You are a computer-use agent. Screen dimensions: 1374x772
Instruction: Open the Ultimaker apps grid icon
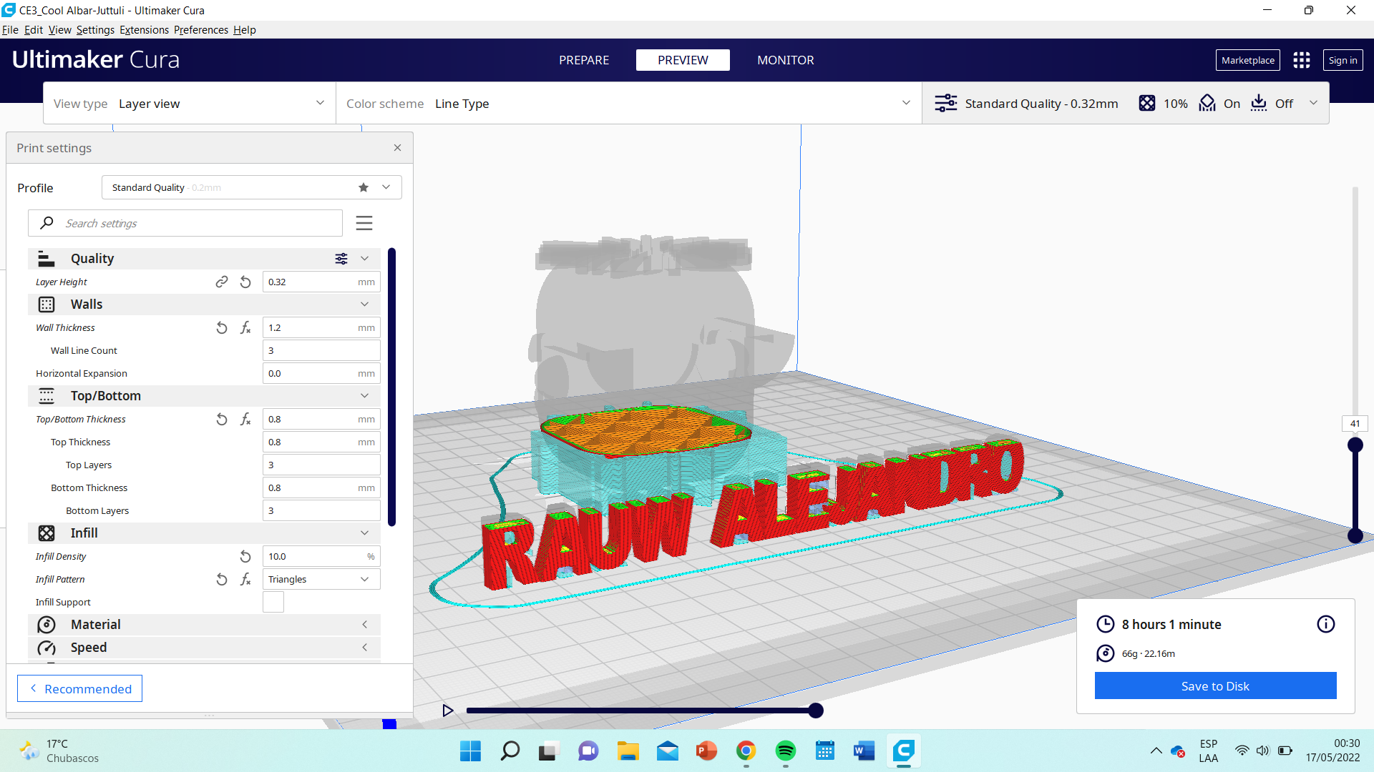1302,60
